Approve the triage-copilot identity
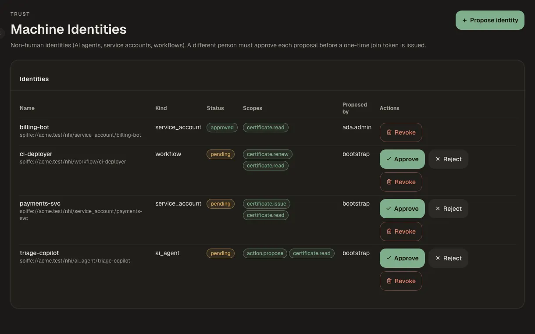The image size is (535, 334). [x=402, y=258]
